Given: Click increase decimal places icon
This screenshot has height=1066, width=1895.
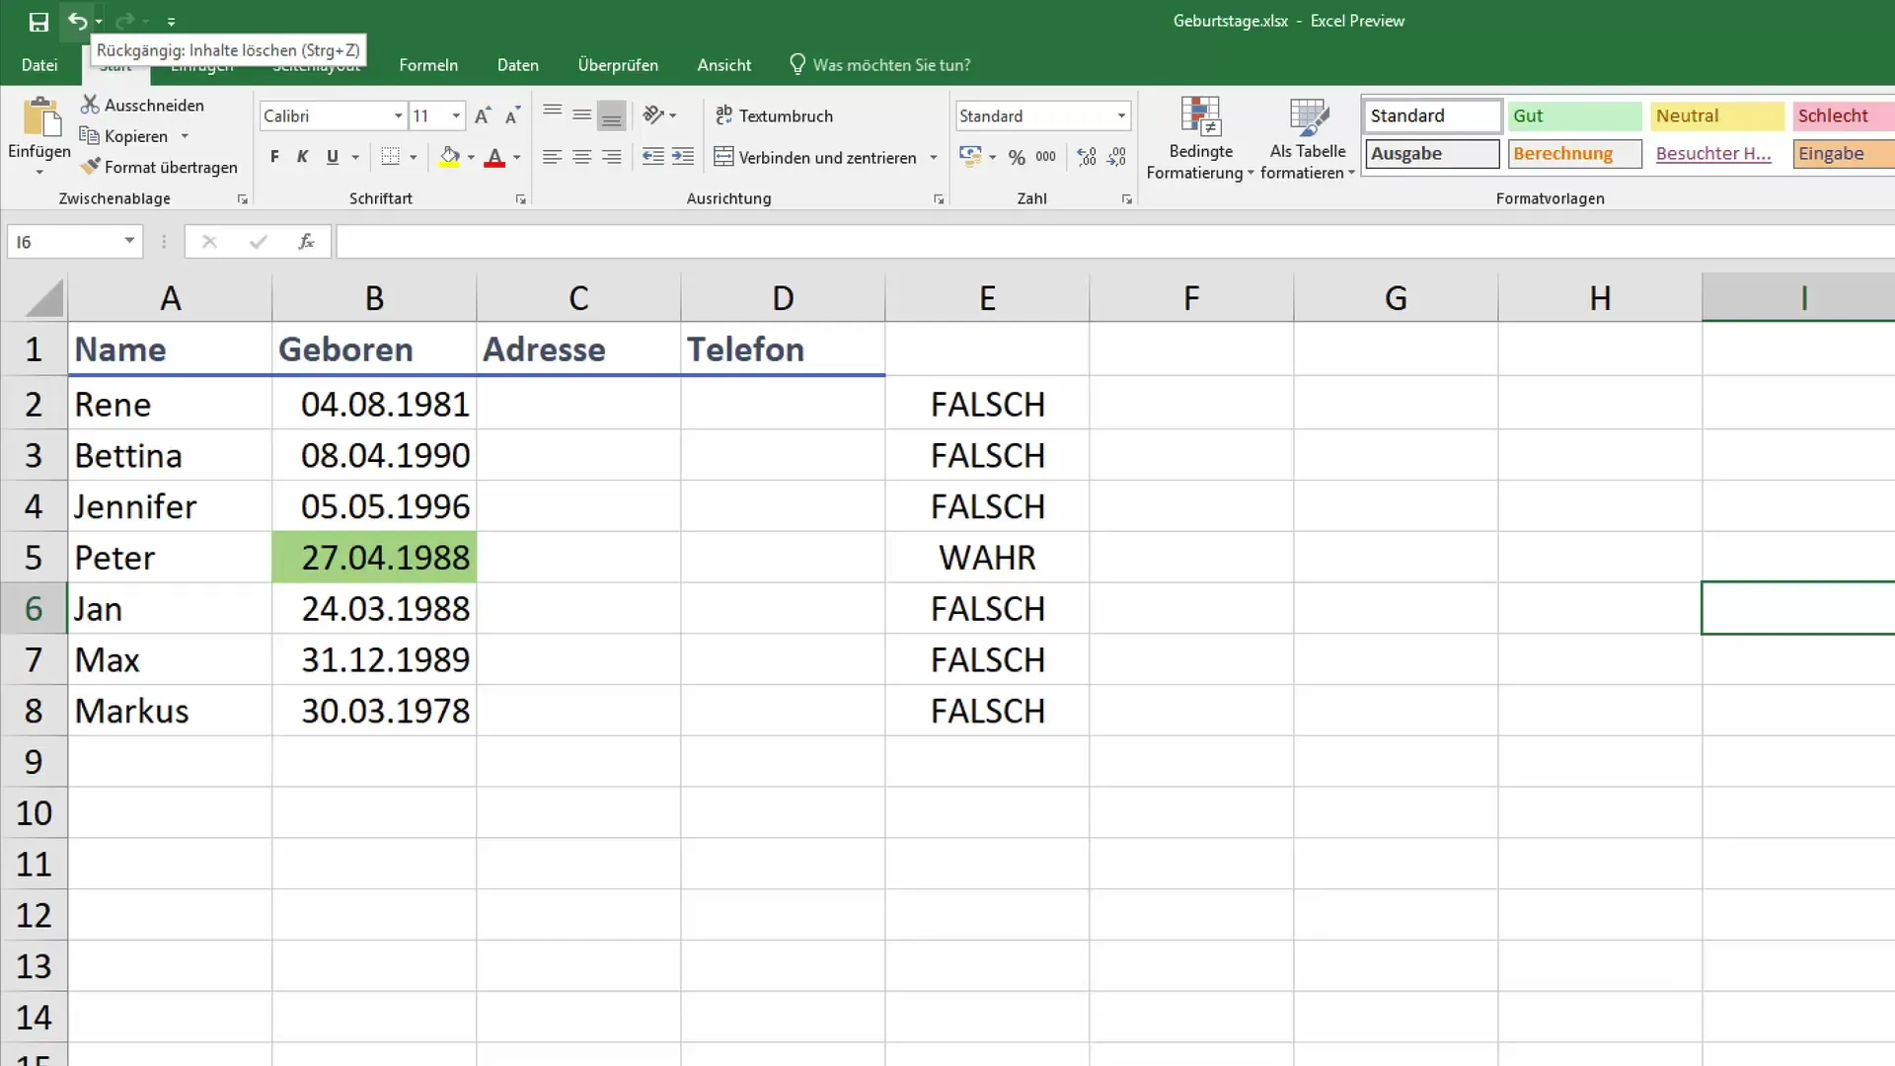Looking at the screenshot, I should (x=1087, y=157).
